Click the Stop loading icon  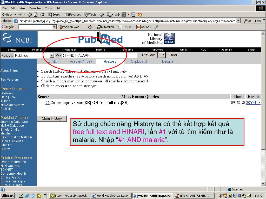coord(30,15)
